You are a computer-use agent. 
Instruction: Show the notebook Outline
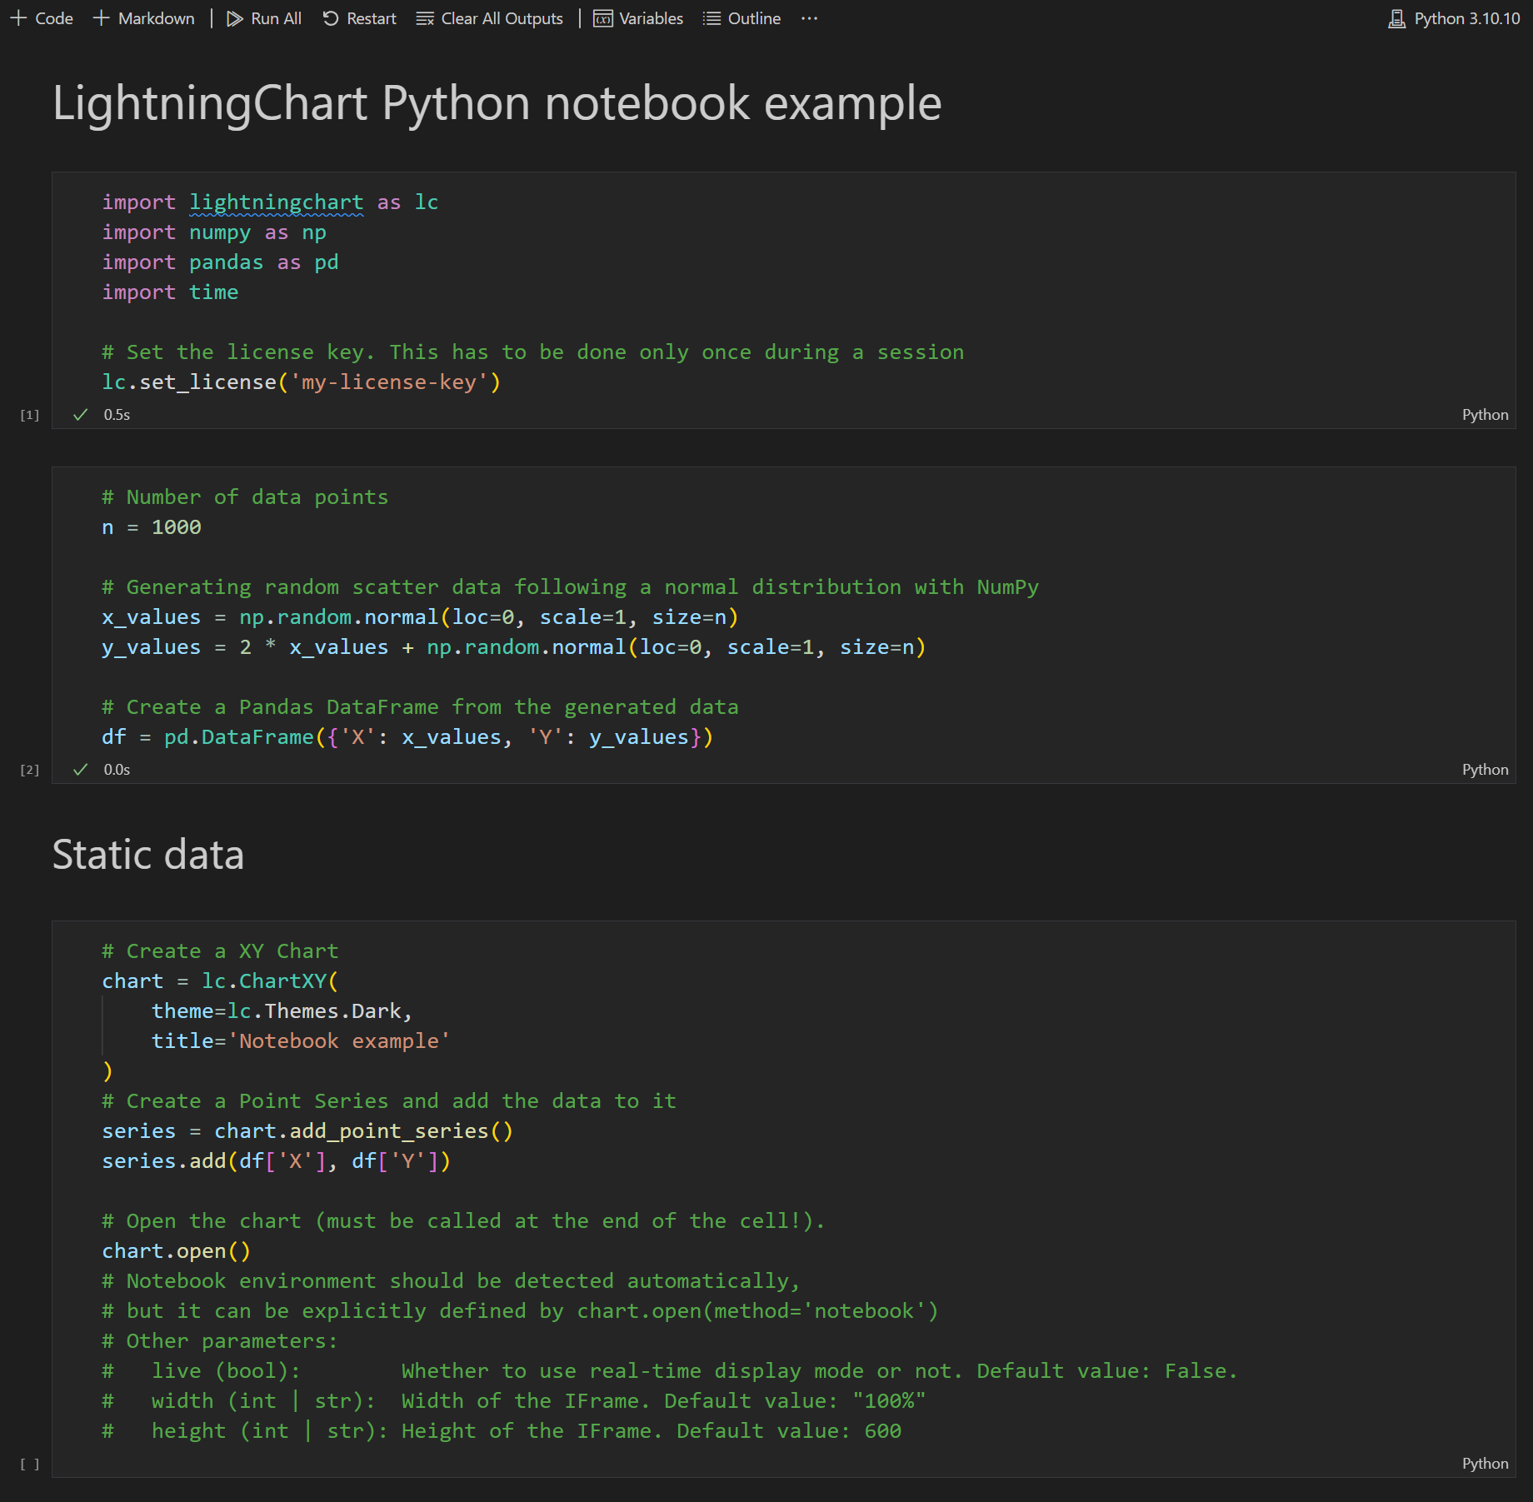[x=742, y=18]
